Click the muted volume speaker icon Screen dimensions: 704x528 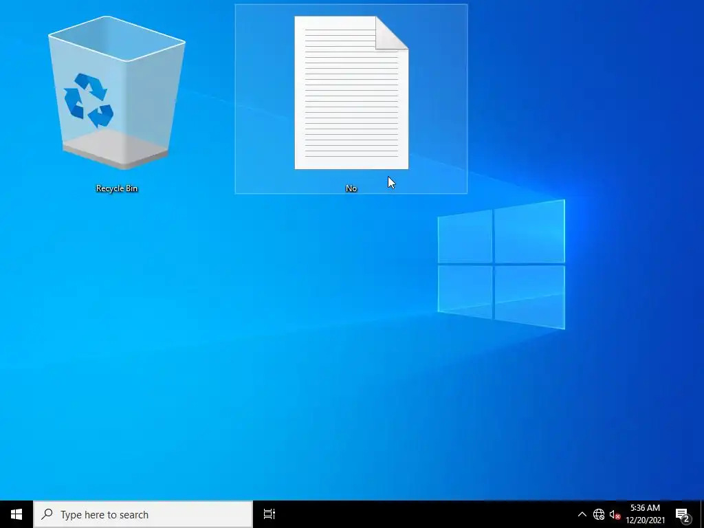(615, 514)
